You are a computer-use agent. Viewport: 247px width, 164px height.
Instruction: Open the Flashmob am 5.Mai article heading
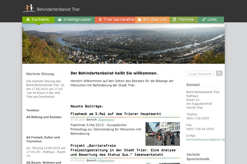[x=116, y=114]
